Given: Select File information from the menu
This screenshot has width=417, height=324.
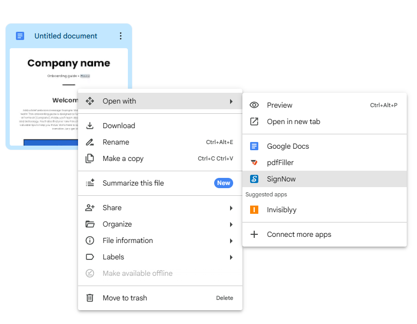Looking at the screenshot, I should [127, 240].
